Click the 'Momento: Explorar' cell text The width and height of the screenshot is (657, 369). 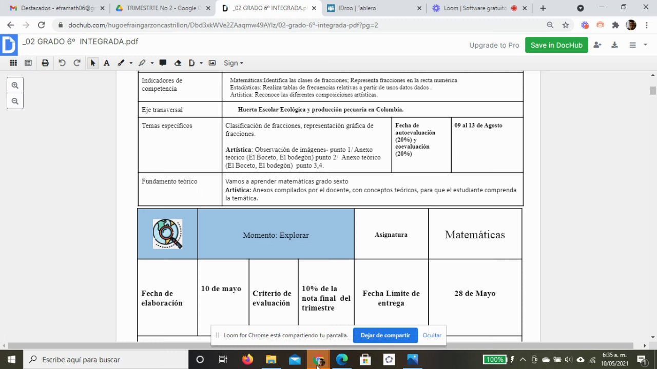pos(276,235)
